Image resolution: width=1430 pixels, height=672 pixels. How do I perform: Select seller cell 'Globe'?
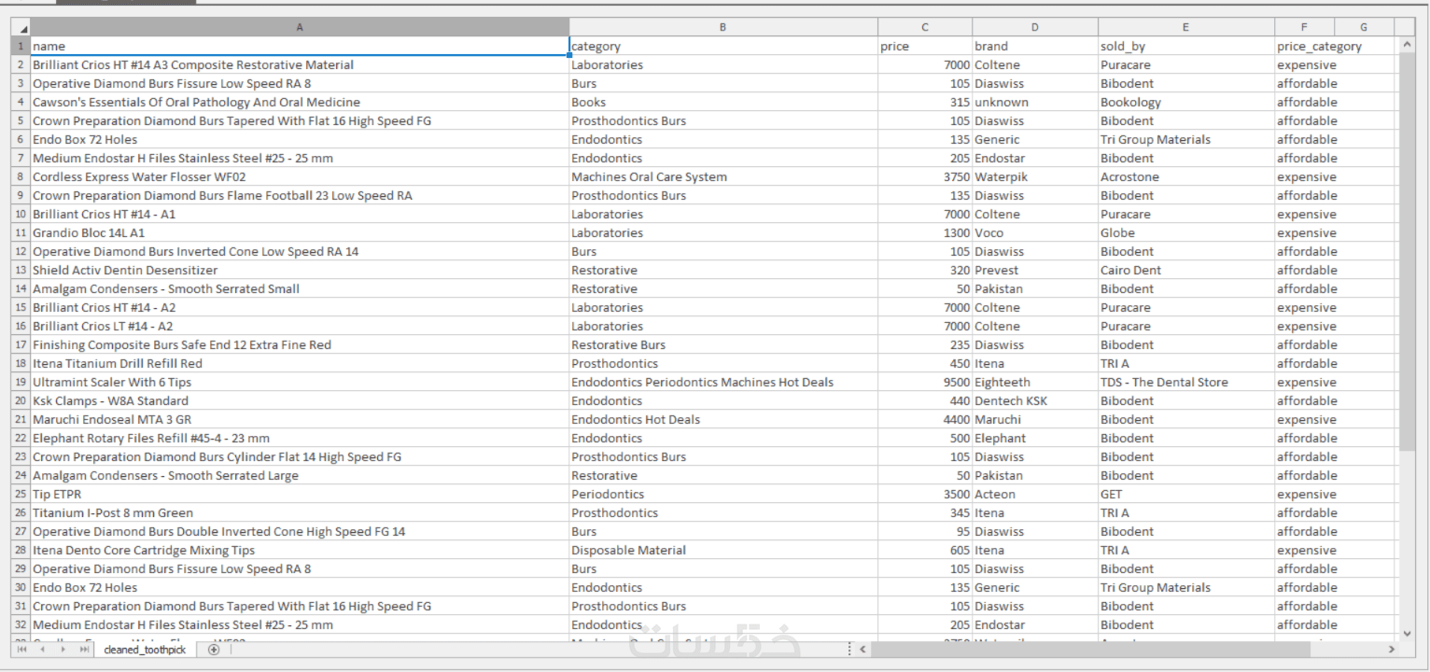pos(1186,232)
